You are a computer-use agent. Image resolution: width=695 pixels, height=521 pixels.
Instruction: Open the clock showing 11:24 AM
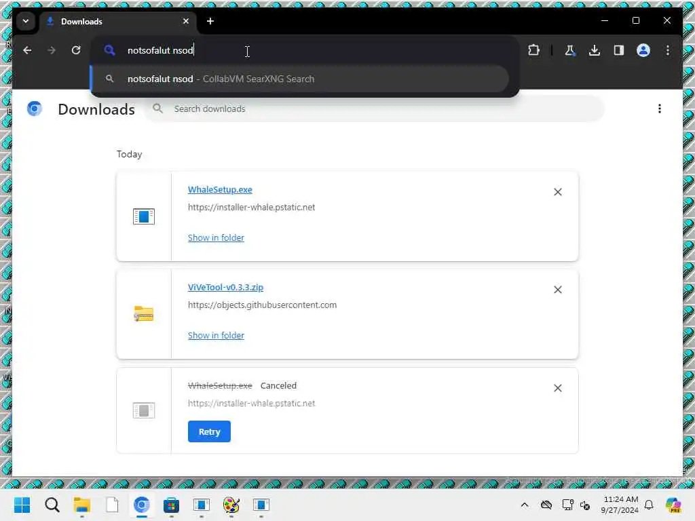coord(620,505)
